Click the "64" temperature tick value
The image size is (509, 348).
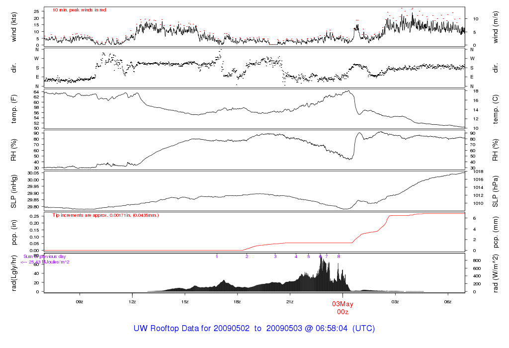[x=36, y=92]
